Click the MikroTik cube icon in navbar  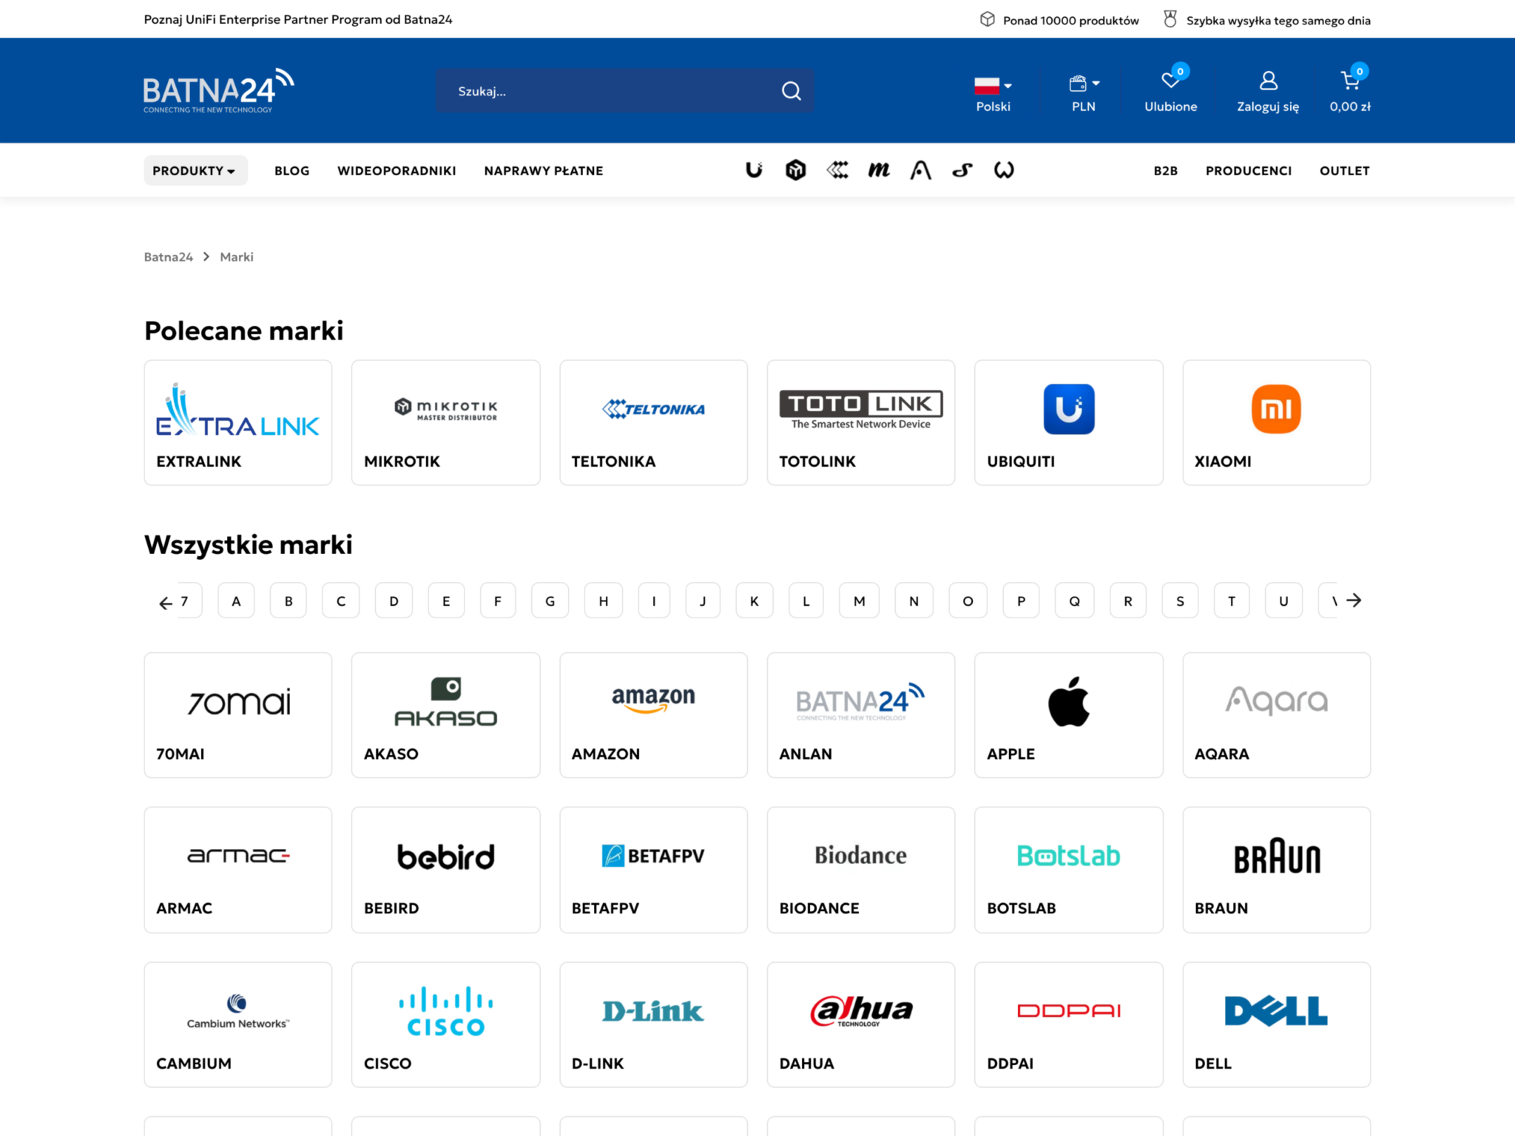(795, 170)
